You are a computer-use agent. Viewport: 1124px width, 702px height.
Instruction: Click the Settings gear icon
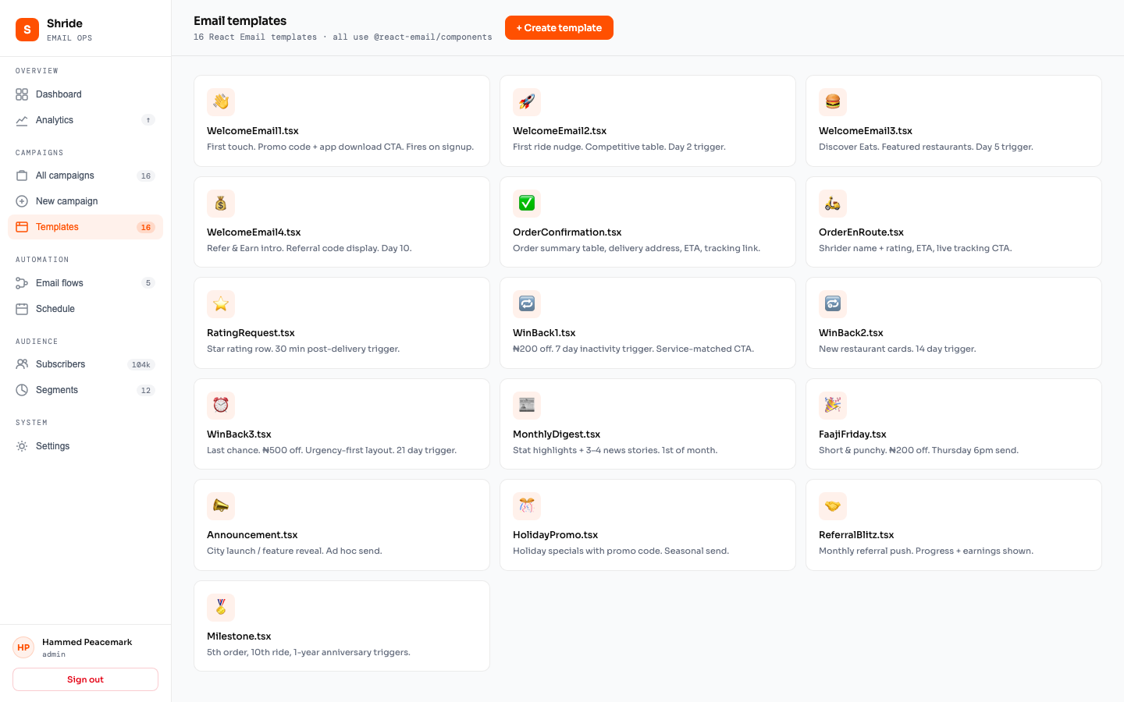(x=22, y=445)
